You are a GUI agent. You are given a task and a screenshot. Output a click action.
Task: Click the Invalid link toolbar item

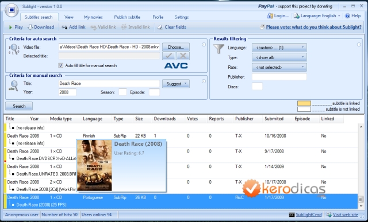[136, 27]
